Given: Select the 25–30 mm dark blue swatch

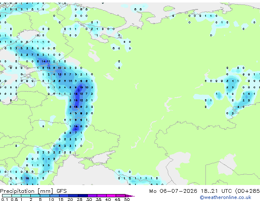Looking at the screenshot, I should click(82, 196).
